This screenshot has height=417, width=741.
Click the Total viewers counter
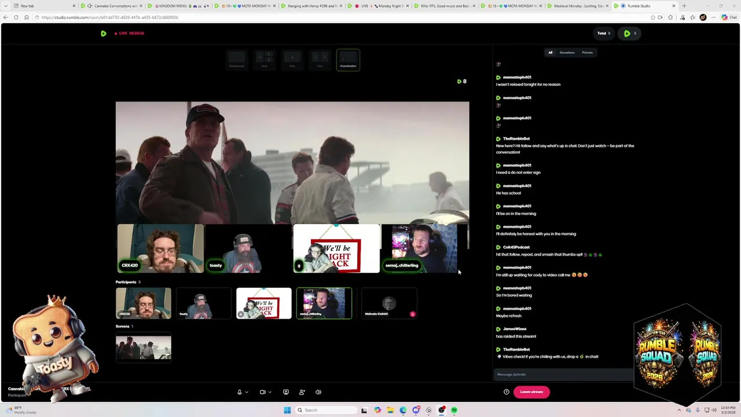point(604,34)
